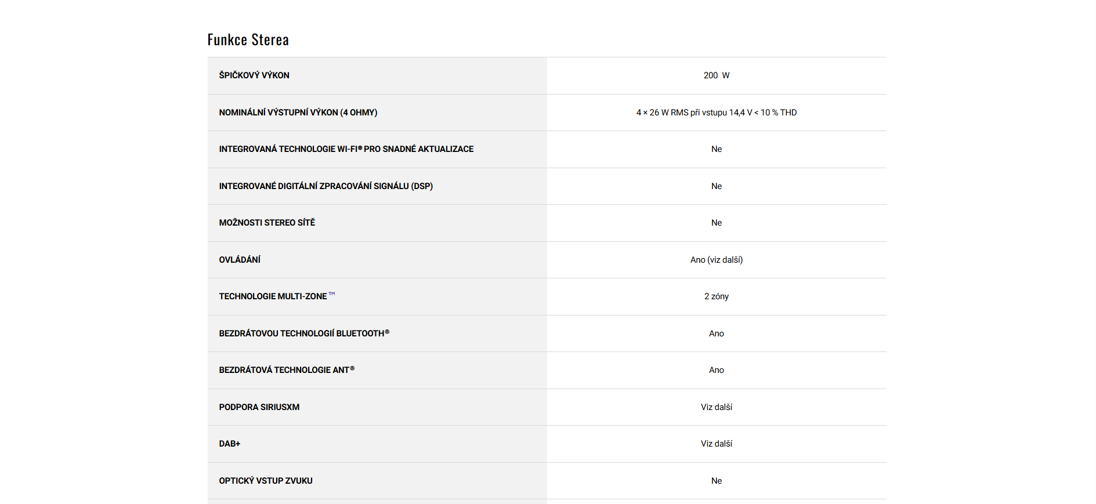Open "Viz další" in the DAB+ row
This screenshot has height=504, width=1096.
pos(716,444)
